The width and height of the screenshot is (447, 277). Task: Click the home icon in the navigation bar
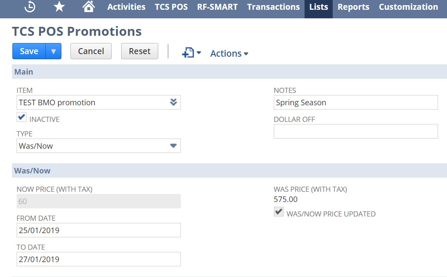88,7
